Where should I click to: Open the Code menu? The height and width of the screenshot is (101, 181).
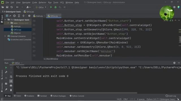coord(35,3)
